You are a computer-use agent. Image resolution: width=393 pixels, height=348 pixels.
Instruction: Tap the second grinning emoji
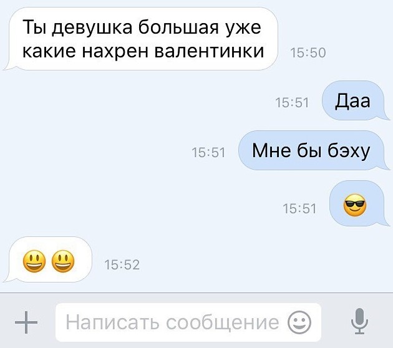click(63, 261)
